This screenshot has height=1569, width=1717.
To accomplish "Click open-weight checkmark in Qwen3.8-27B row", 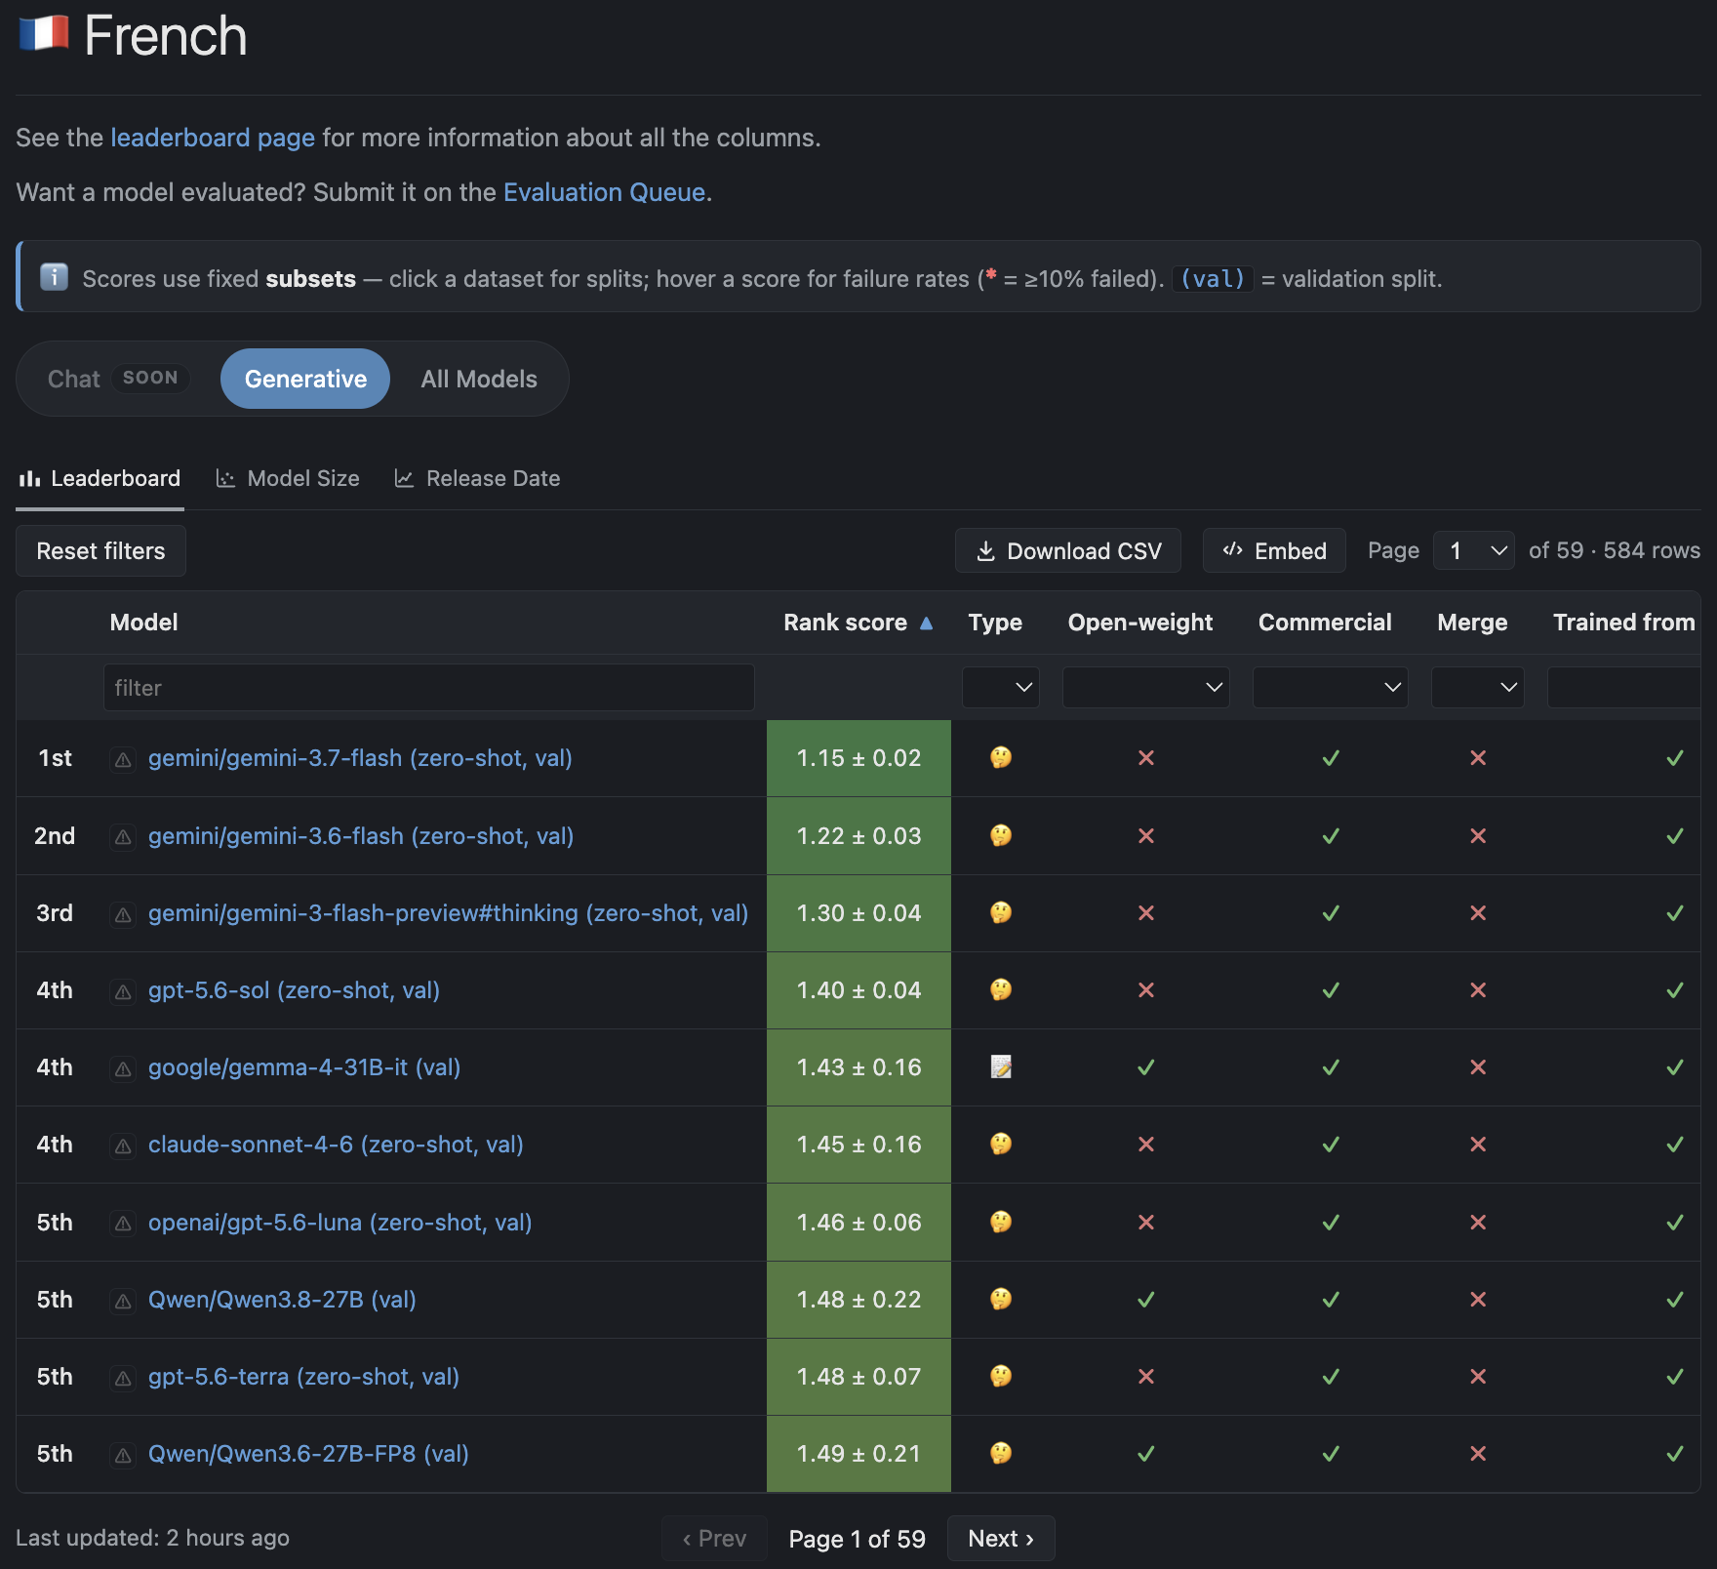I will 1146,1300.
